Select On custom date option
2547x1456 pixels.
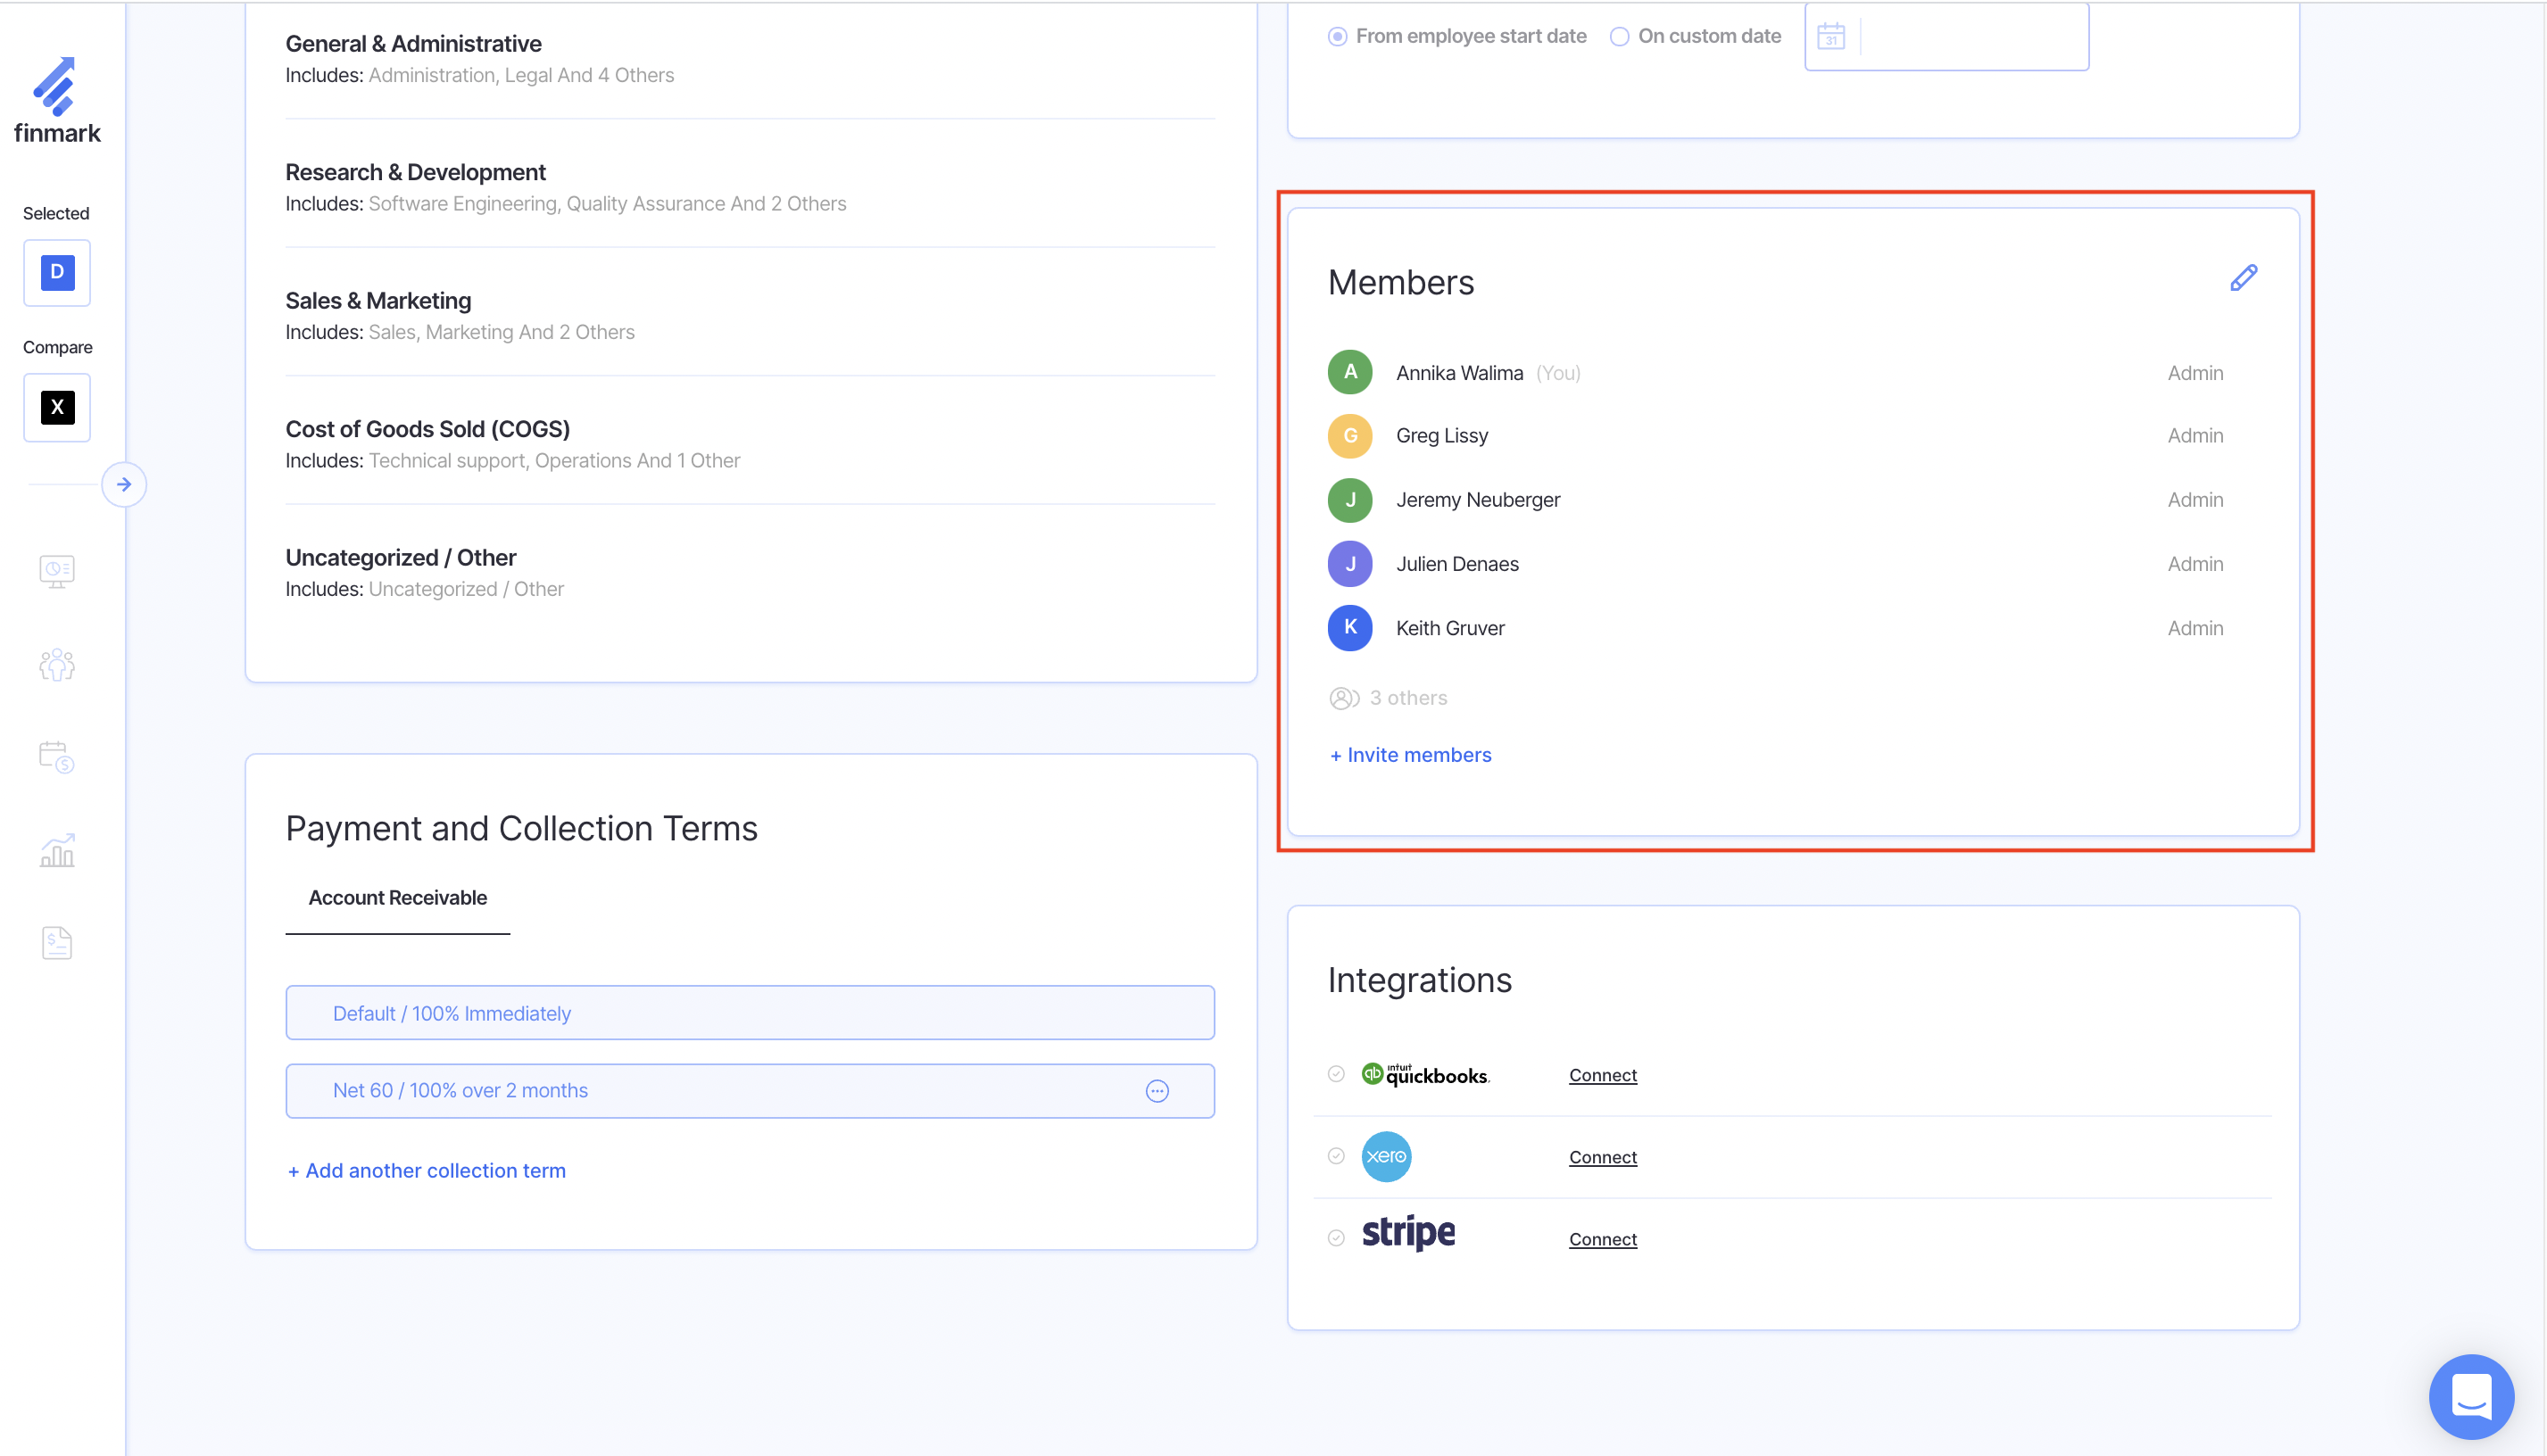(1619, 37)
